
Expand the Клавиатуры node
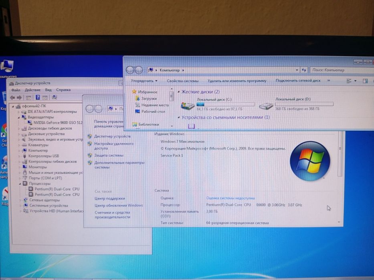pyautogui.click(x=19, y=145)
